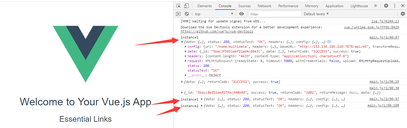Screen dimensions: 407x128
Task: Open source link main.js?1c90:97
Action: coord(384,99)
